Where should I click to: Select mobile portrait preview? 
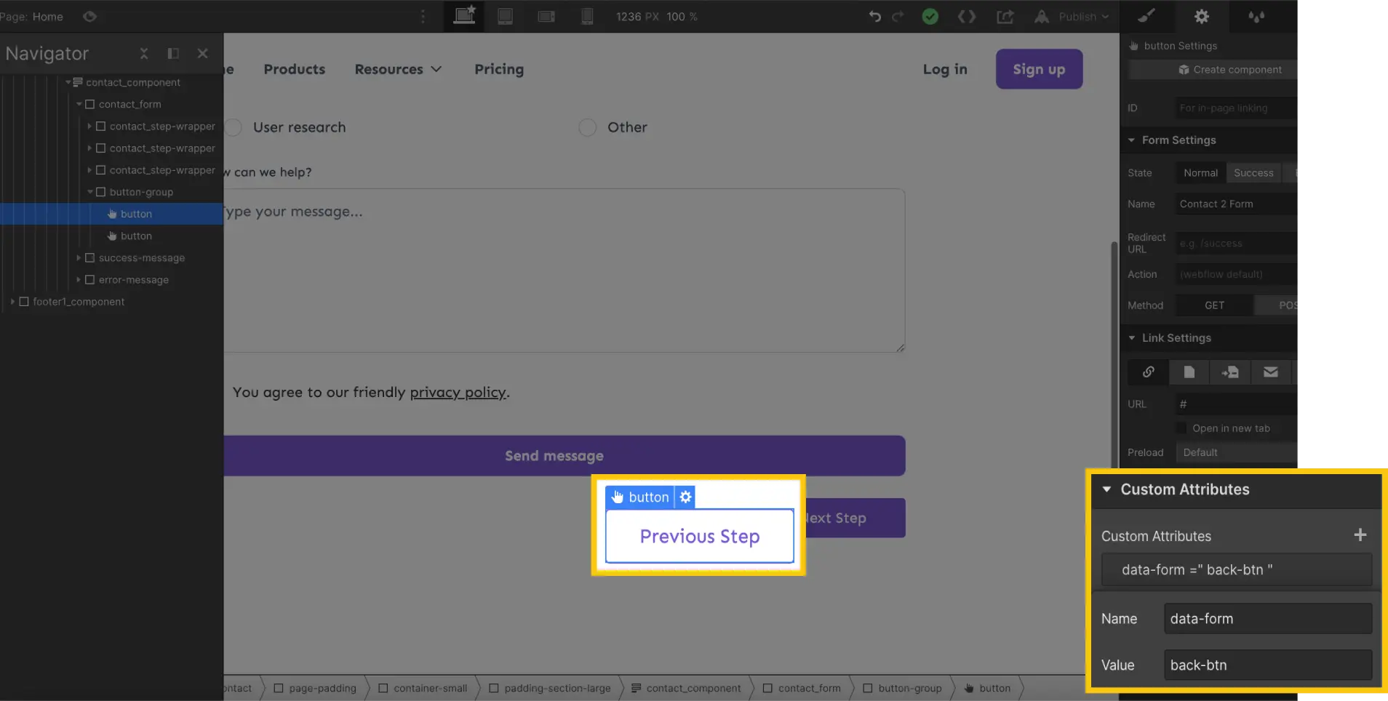pyautogui.click(x=587, y=16)
